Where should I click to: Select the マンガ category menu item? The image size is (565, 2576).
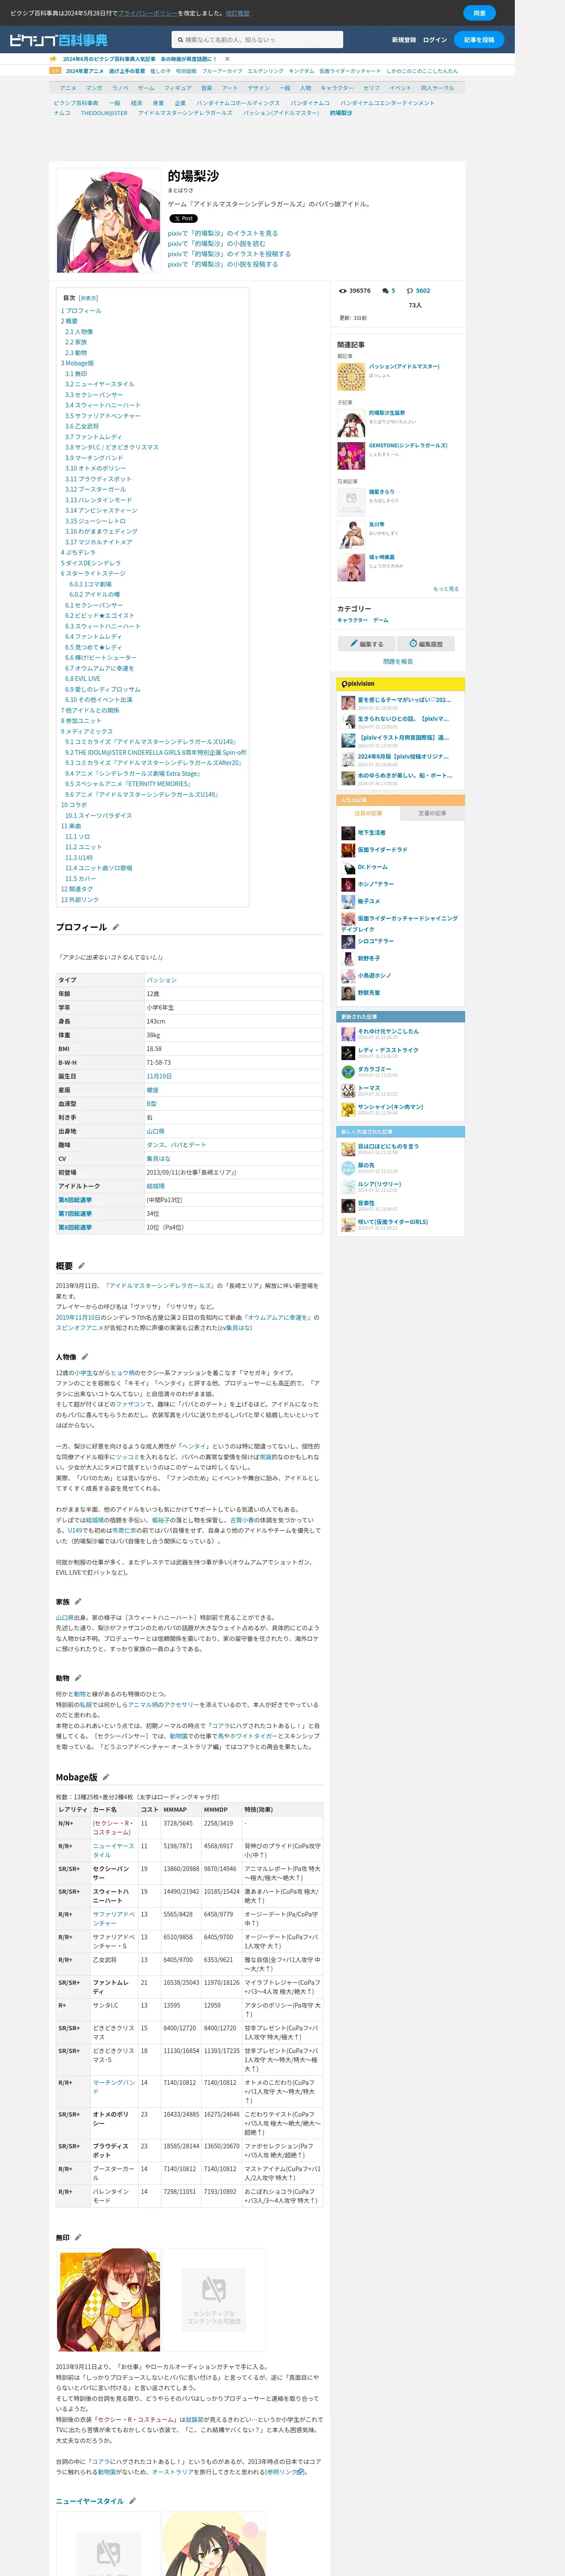click(x=94, y=88)
